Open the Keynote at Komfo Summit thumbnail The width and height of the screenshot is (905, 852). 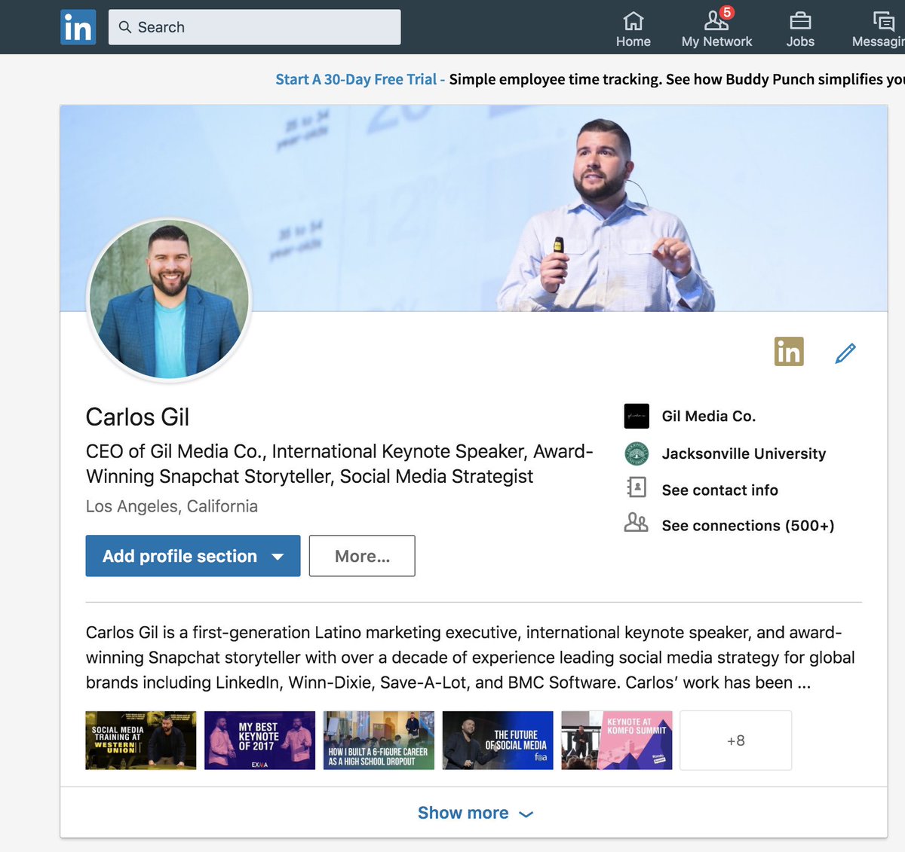coord(617,741)
